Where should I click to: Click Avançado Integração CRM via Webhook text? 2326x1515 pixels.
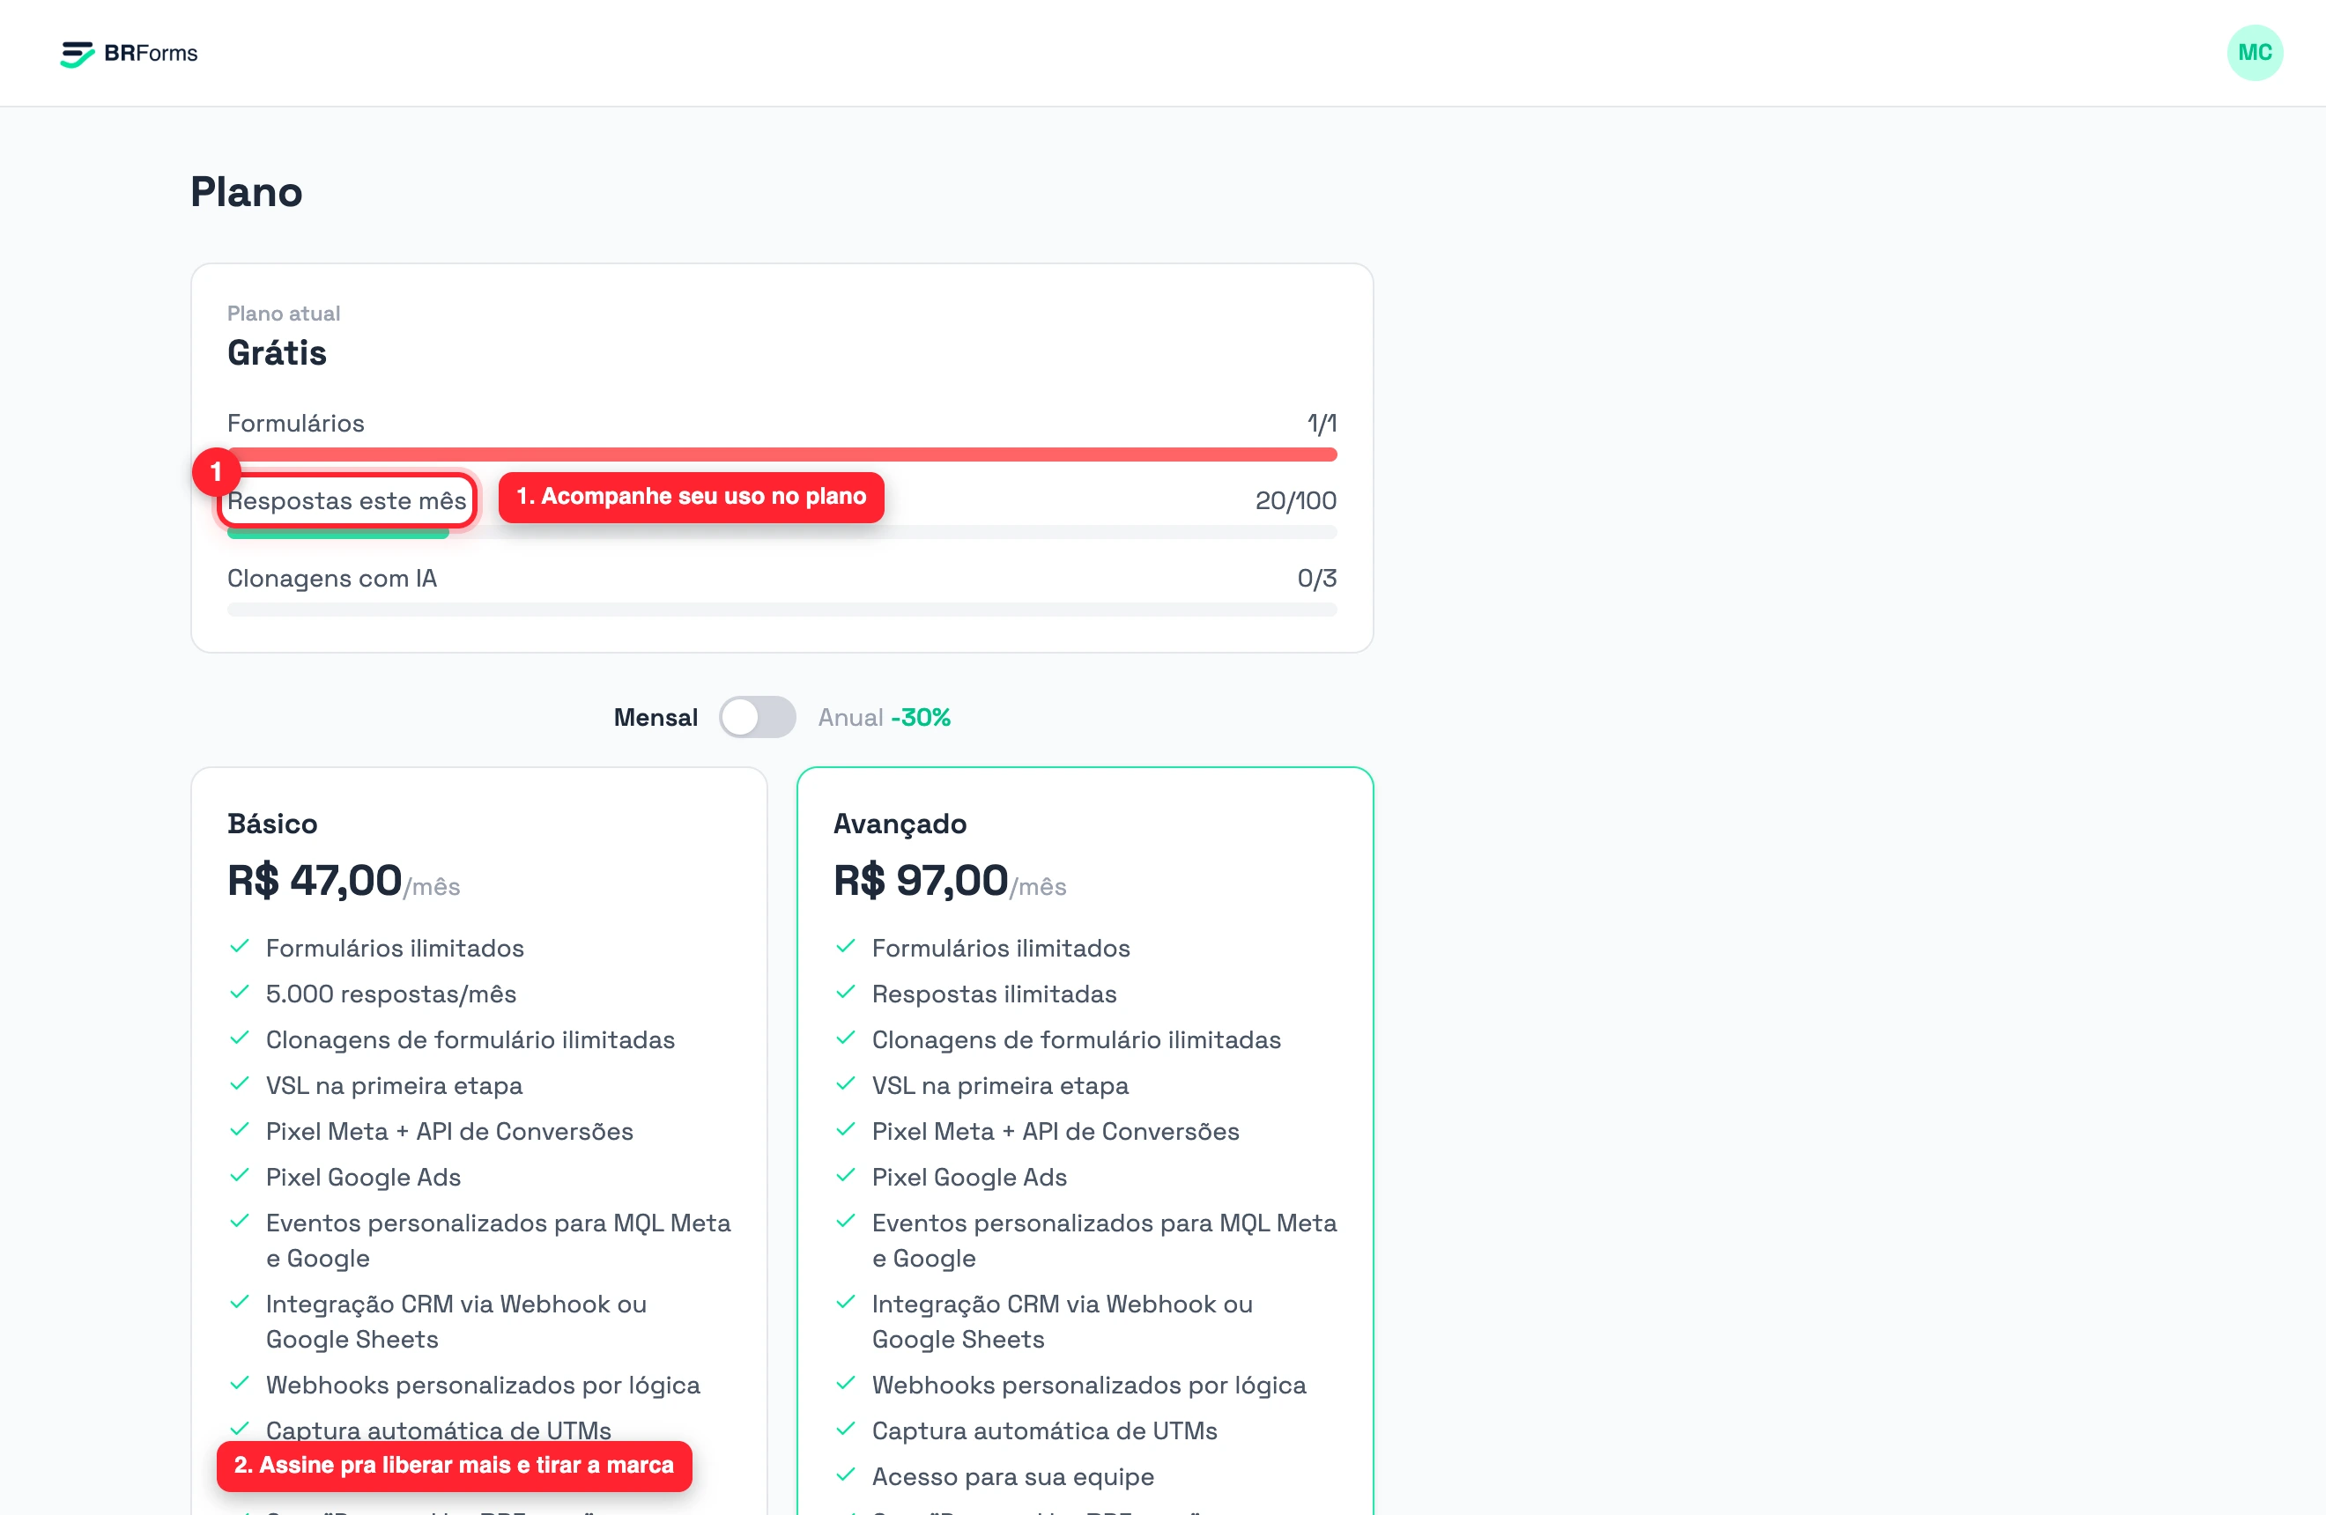click(1062, 1321)
